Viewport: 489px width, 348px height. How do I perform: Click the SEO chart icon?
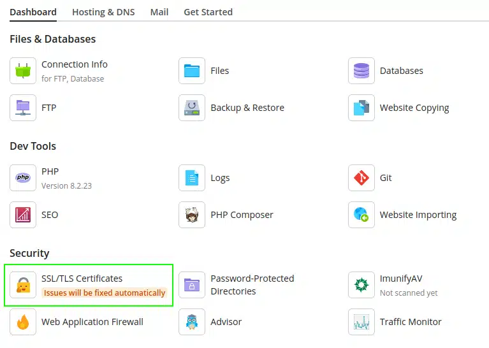[23, 215]
